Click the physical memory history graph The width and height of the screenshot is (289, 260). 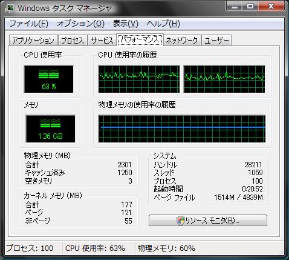[x=182, y=129]
